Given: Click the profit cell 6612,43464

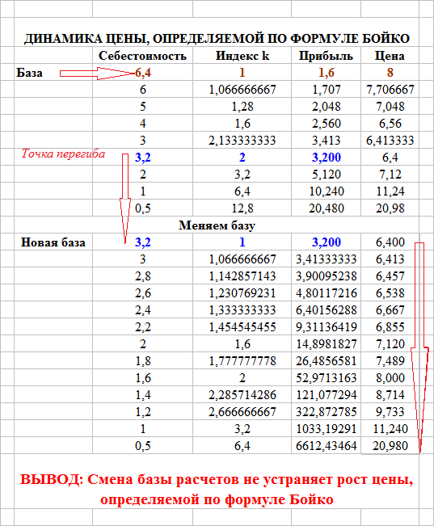Looking at the screenshot, I should coord(326,445).
